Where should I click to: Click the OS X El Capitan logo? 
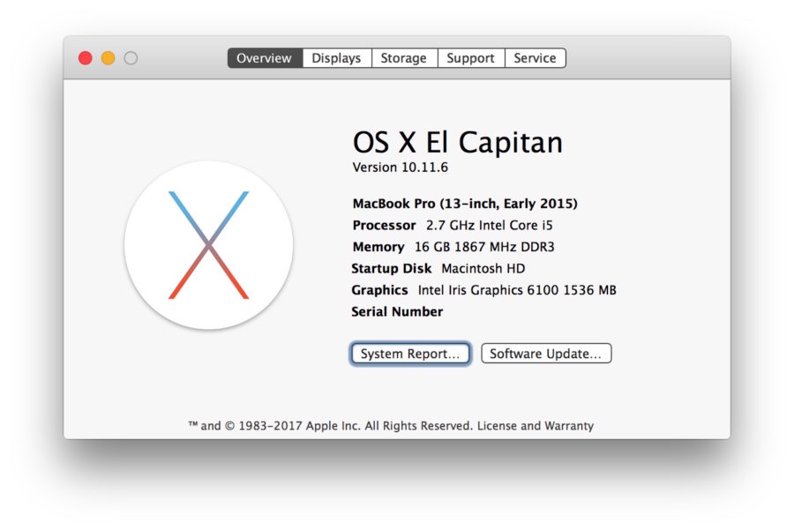coord(208,245)
